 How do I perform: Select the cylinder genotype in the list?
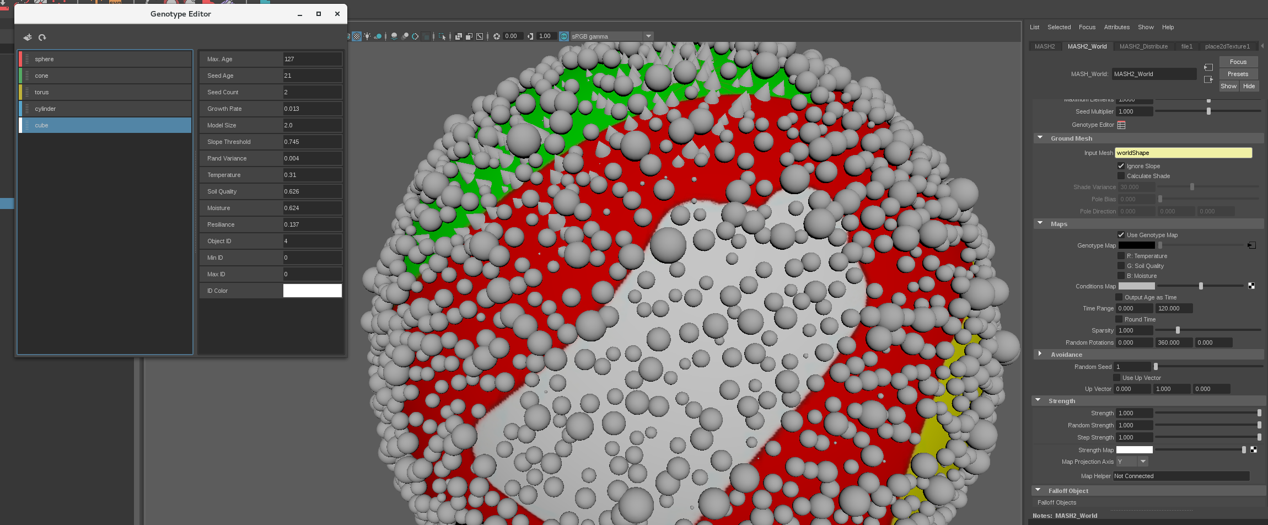105,109
